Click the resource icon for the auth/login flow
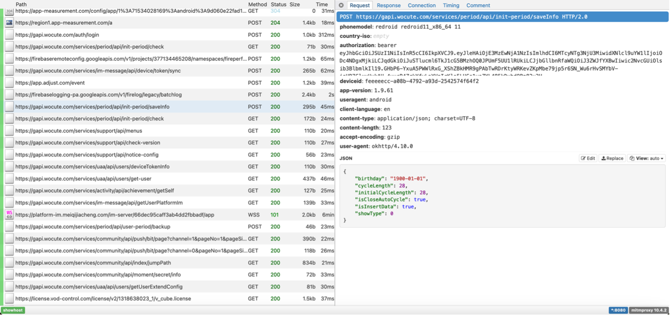Viewport: 671px width, 316px height. pyautogui.click(x=9, y=35)
